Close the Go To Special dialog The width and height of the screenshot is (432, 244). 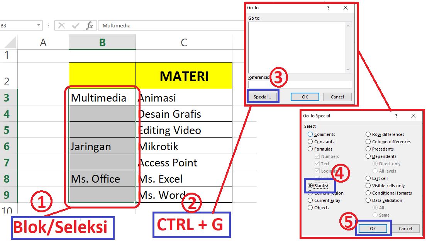click(413, 116)
